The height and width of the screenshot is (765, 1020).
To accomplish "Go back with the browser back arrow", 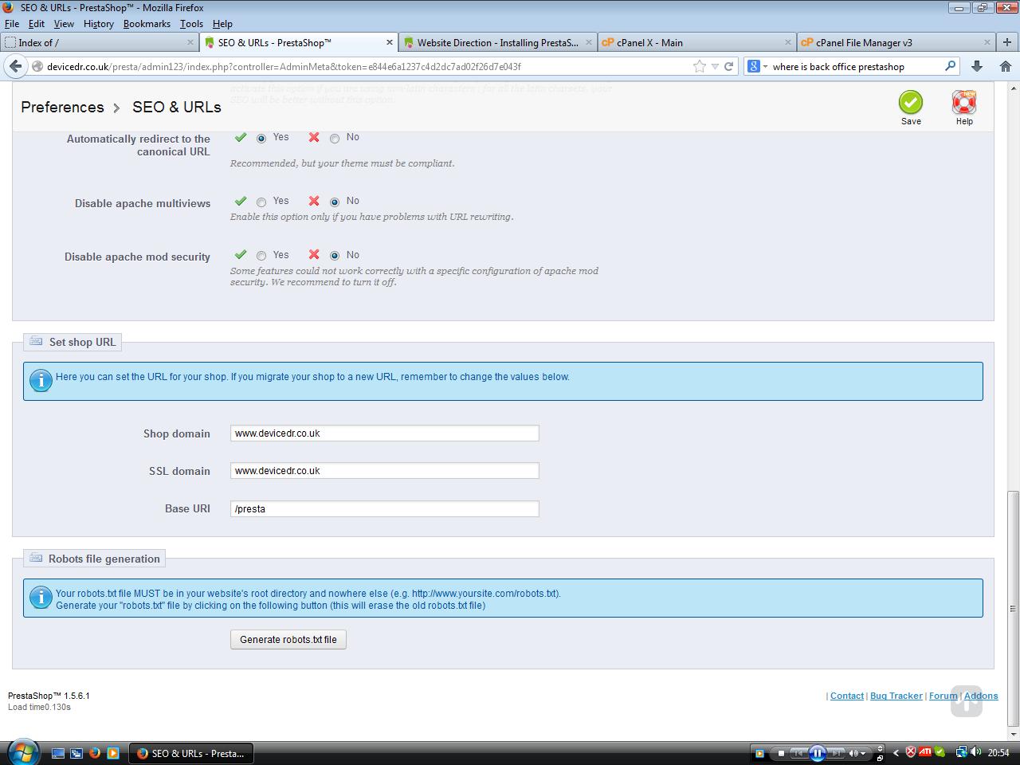I will (15, 66).
